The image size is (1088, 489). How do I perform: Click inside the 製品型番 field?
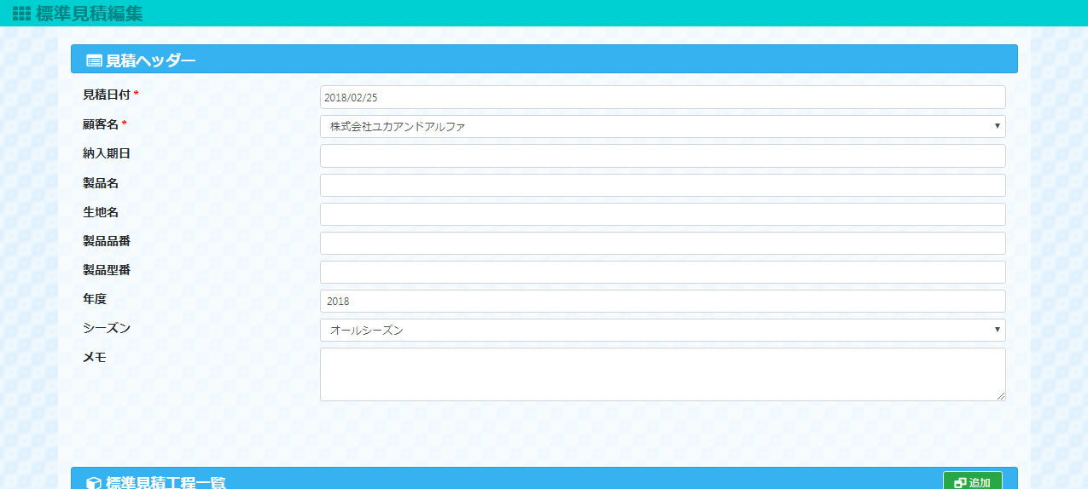pos(662,272)
